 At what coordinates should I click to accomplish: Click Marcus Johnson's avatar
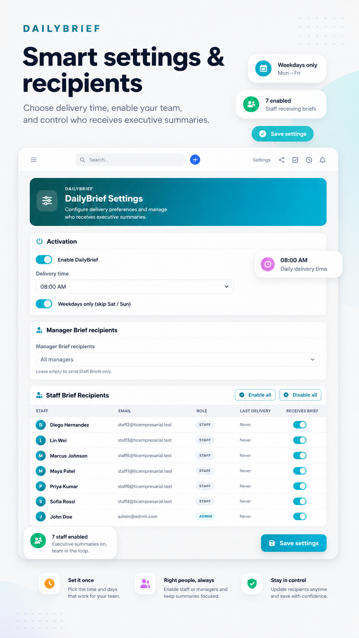41,456
